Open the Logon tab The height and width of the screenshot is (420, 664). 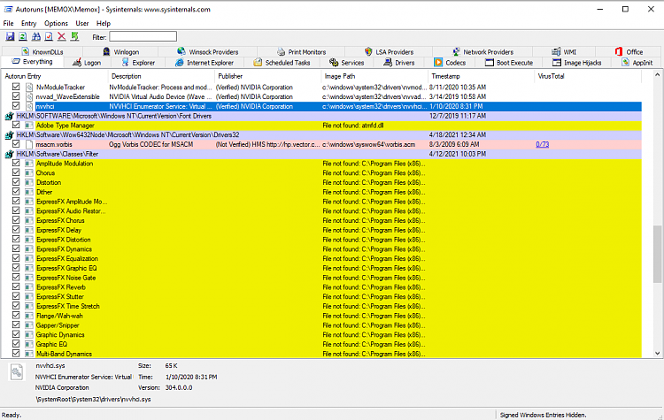(87, 63)
